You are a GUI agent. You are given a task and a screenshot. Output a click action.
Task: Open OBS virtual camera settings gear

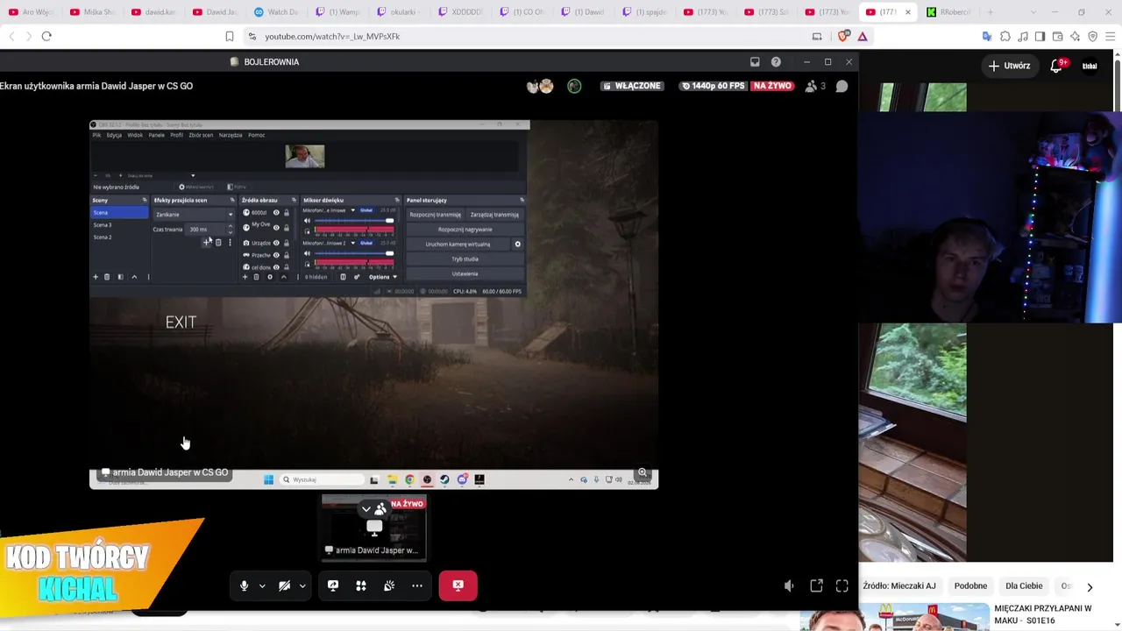[x=517, y=245]
